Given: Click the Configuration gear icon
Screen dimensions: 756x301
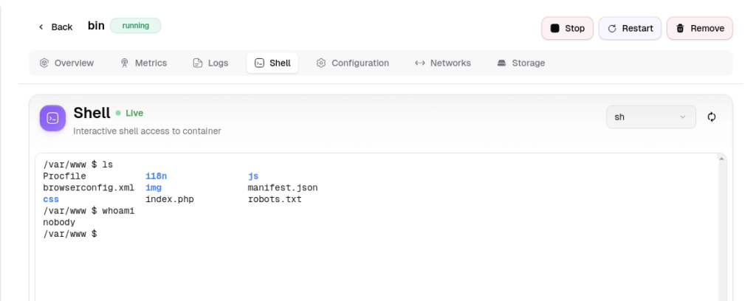Looking at the screenshot, I should [321, 63].
